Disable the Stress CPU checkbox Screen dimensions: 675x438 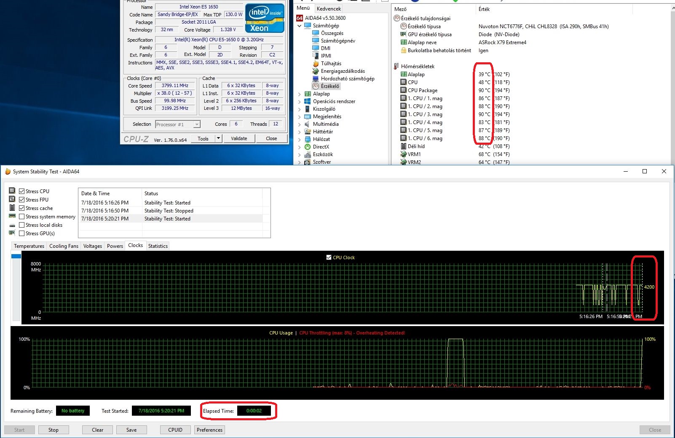coord(21,191)
